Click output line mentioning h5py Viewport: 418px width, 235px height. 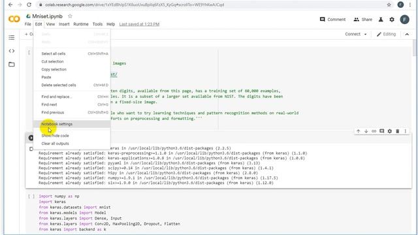coord(148,173)
